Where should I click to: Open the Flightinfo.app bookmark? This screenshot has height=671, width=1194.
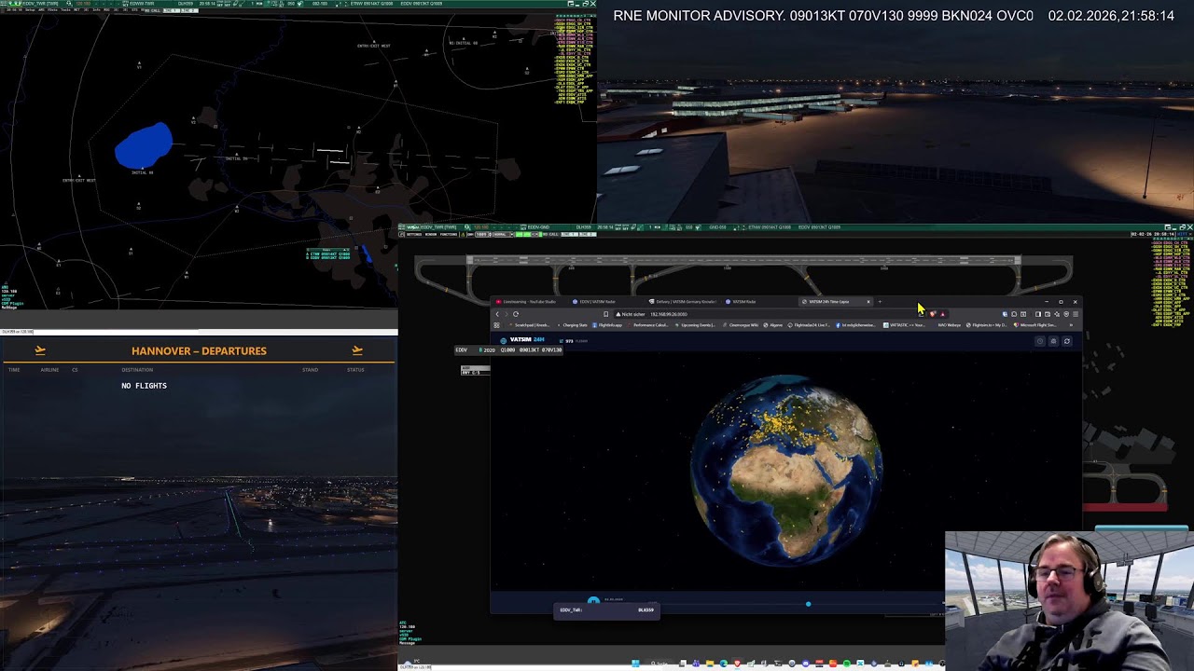point(607,325)
